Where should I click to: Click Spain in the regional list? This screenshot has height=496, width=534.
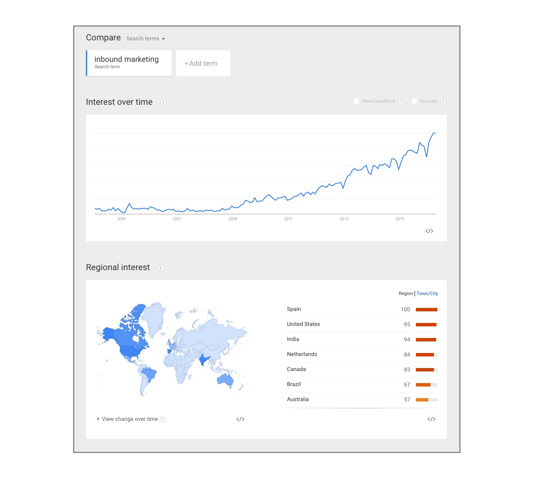294,309
